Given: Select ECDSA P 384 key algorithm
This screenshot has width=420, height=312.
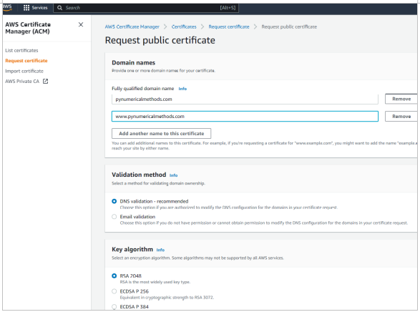Looking at the screenshot, I should click(x=114, y=306).
